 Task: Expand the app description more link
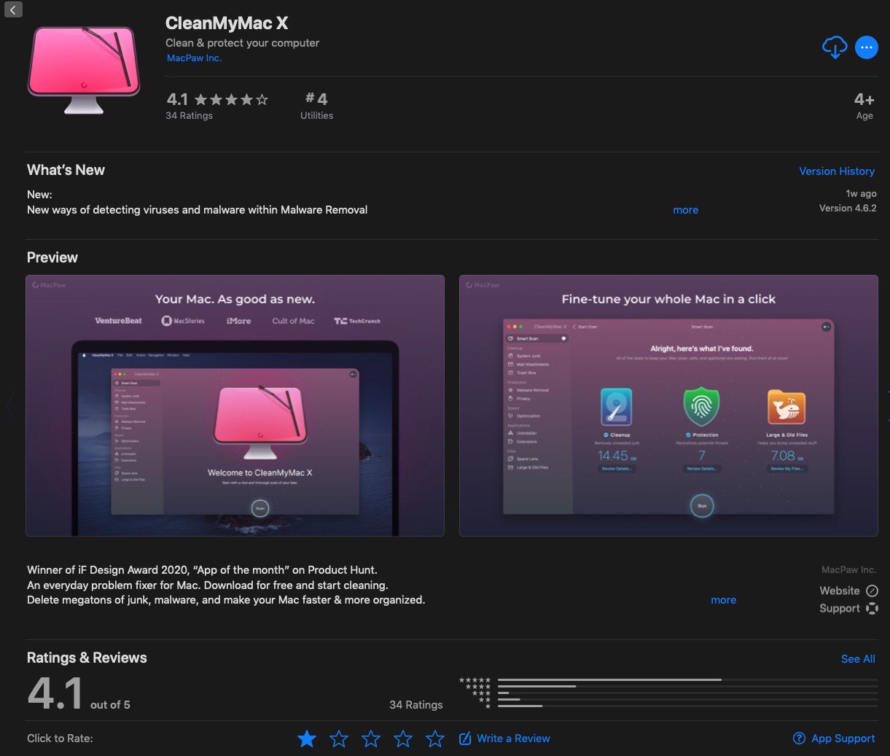pyautogui.click(x=723, y=600)
